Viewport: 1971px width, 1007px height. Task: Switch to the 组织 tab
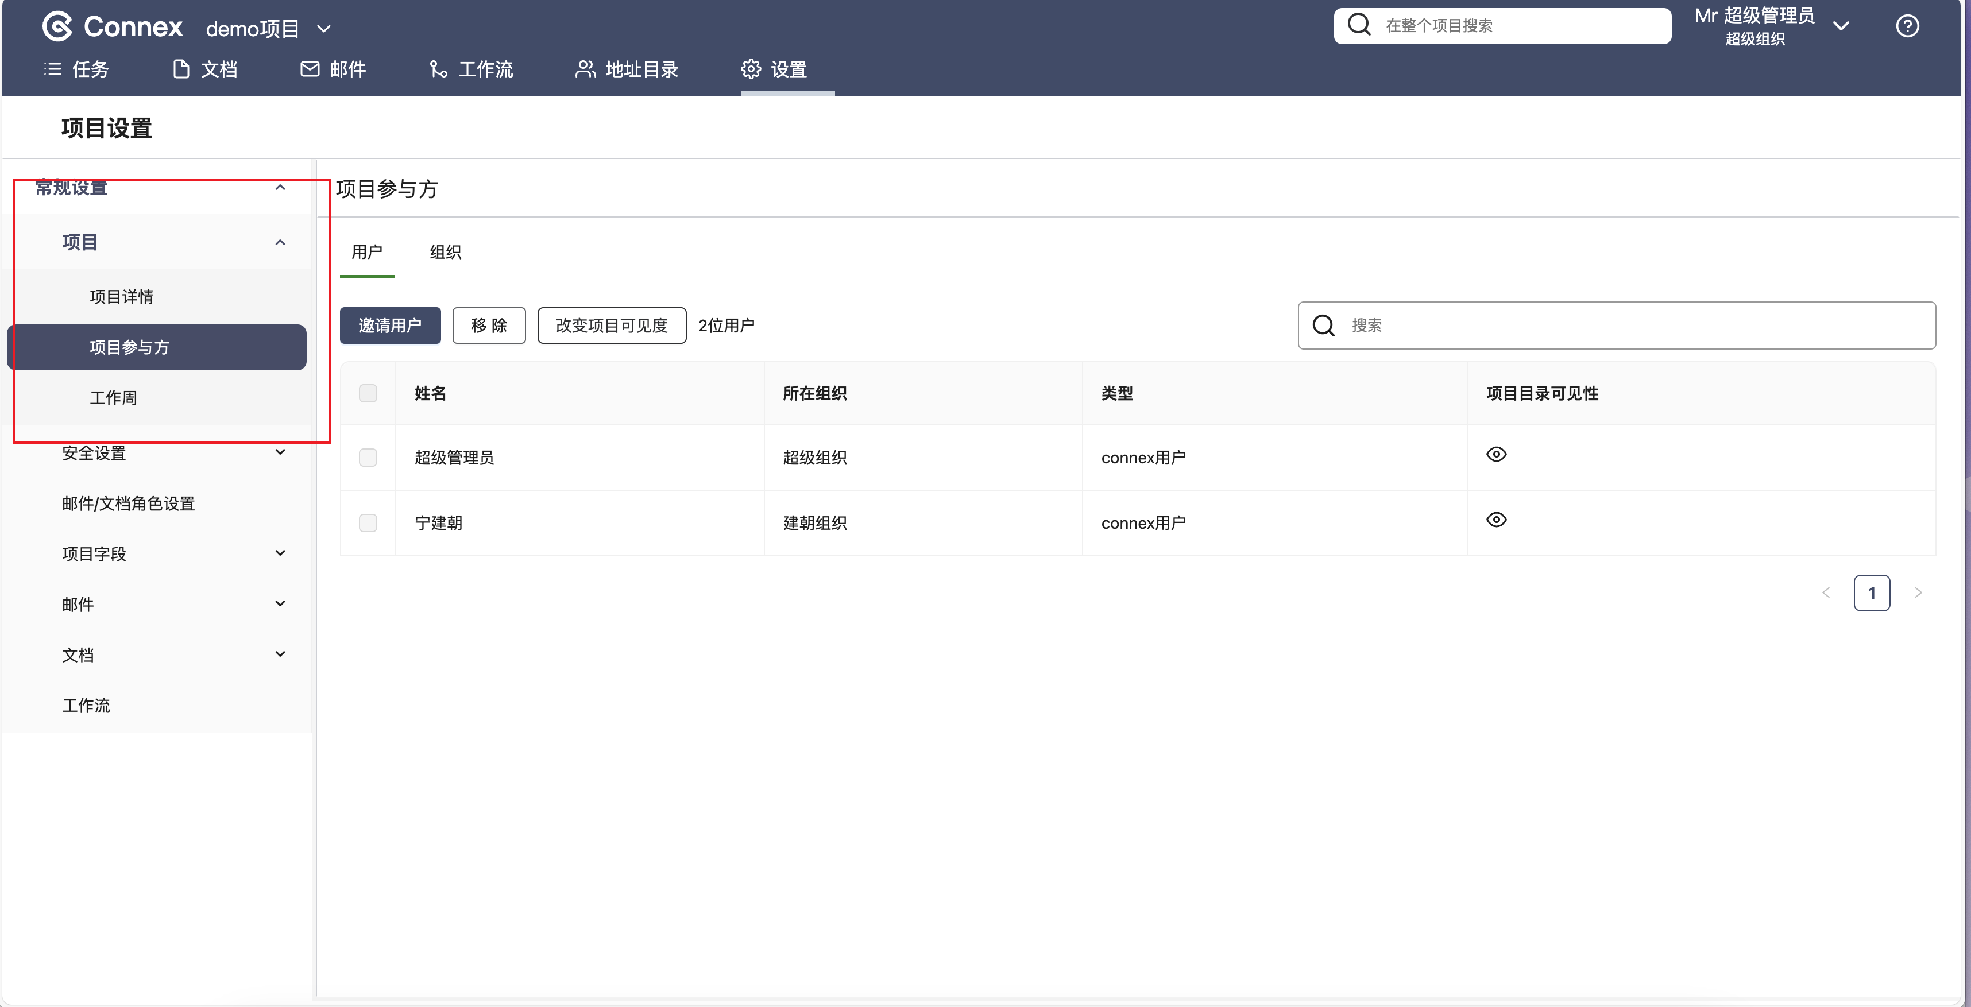445,252
